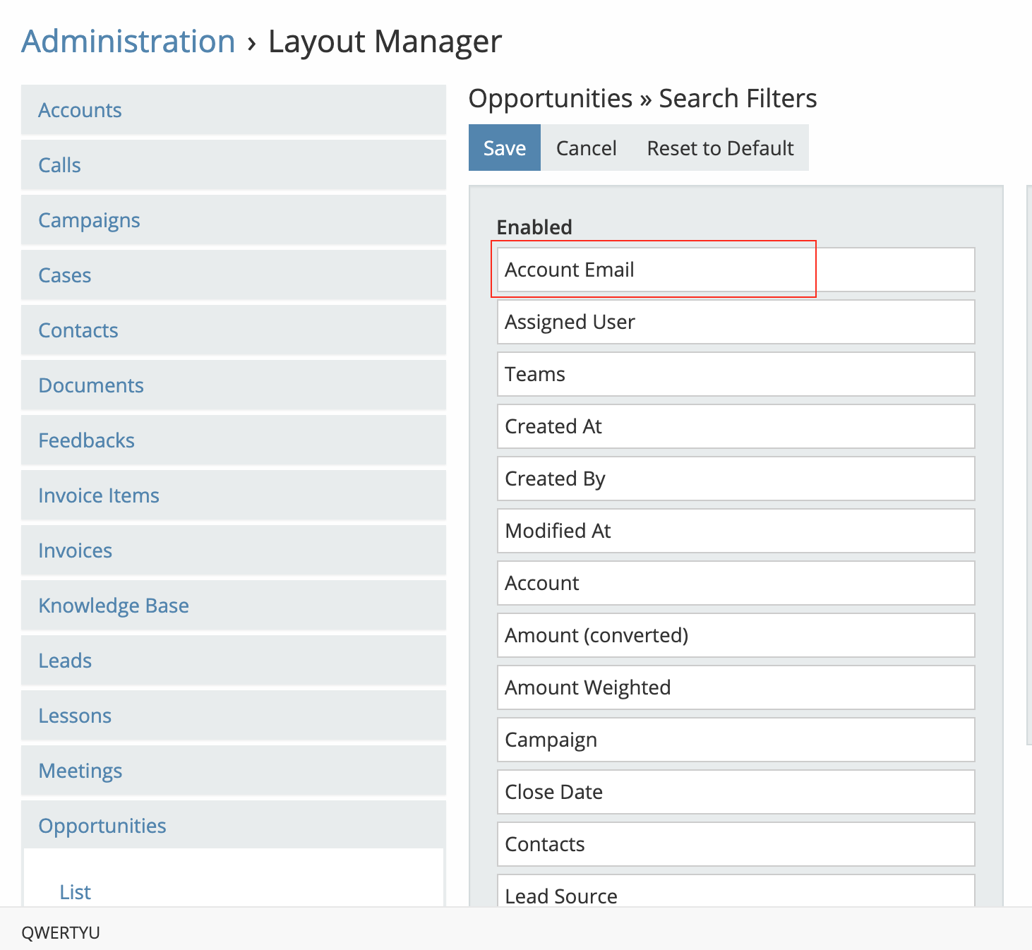Pick the Teams filter row
1032x950 pixels.
tap(736, 374)
